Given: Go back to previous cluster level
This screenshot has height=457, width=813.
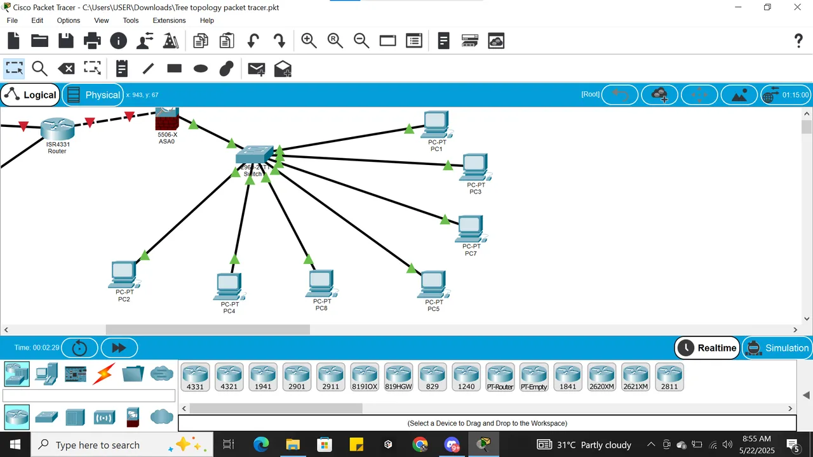Looking at the screenshot, I should coord(620,95).
